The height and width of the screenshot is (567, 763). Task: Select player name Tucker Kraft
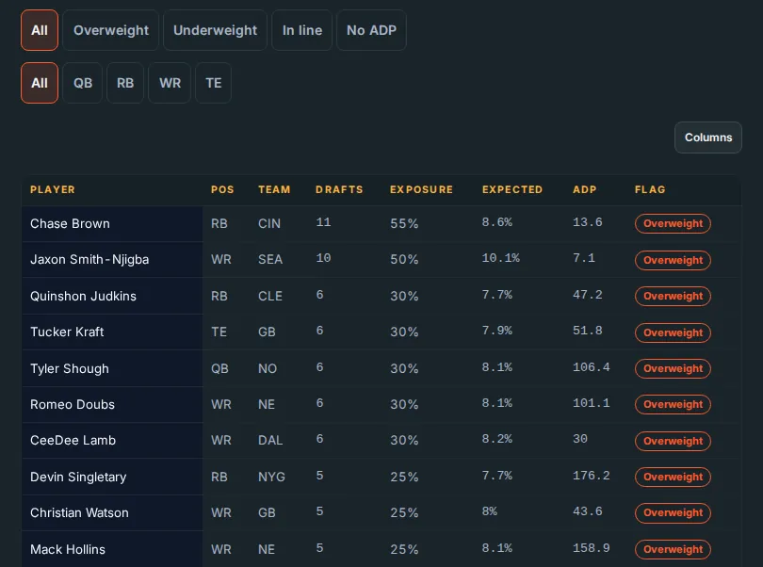coord(67,332)
